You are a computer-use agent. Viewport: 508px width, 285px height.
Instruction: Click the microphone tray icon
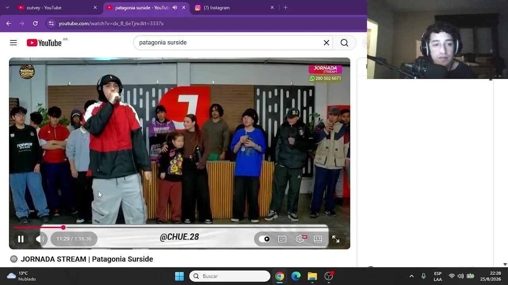tap(423, 276)
